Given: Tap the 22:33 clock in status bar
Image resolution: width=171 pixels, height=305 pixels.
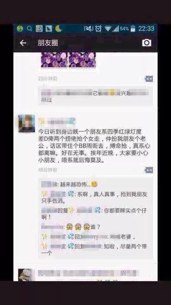Looking at the screenshot, I should (146, 29).
